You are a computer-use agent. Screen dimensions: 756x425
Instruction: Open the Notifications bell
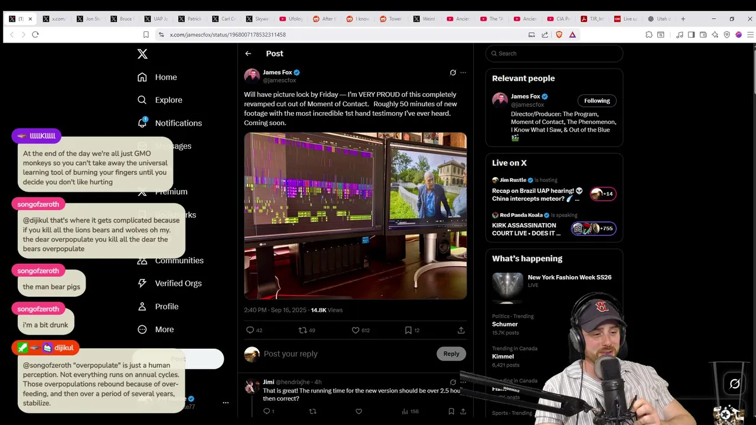pos(142,123)
